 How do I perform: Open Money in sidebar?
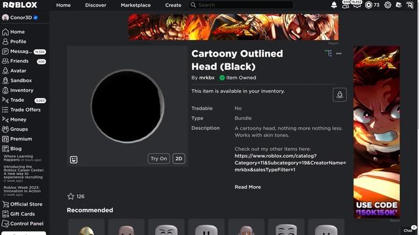(14, 119)
